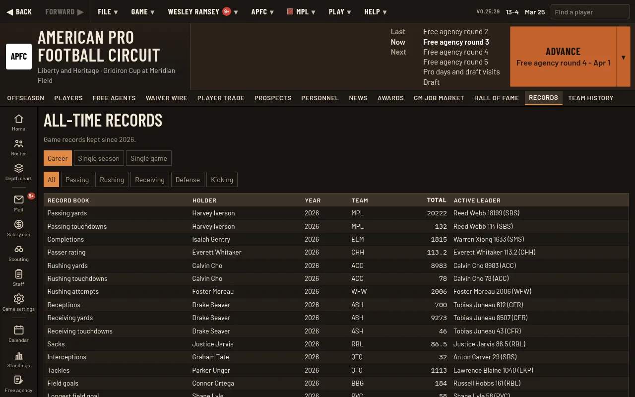Sort by the Total column header
The height and width of the screenshot is (397, 635).
tap(437, 200)
